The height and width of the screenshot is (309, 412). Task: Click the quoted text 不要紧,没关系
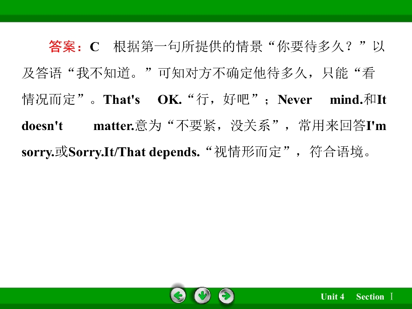tap(223, 126)
